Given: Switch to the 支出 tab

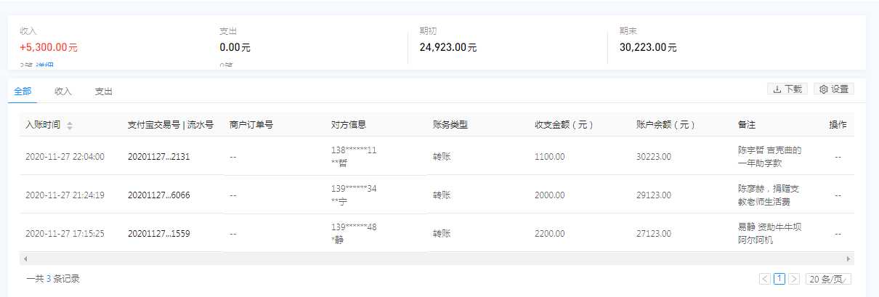Looking at the screenshot, I should 104,91.
